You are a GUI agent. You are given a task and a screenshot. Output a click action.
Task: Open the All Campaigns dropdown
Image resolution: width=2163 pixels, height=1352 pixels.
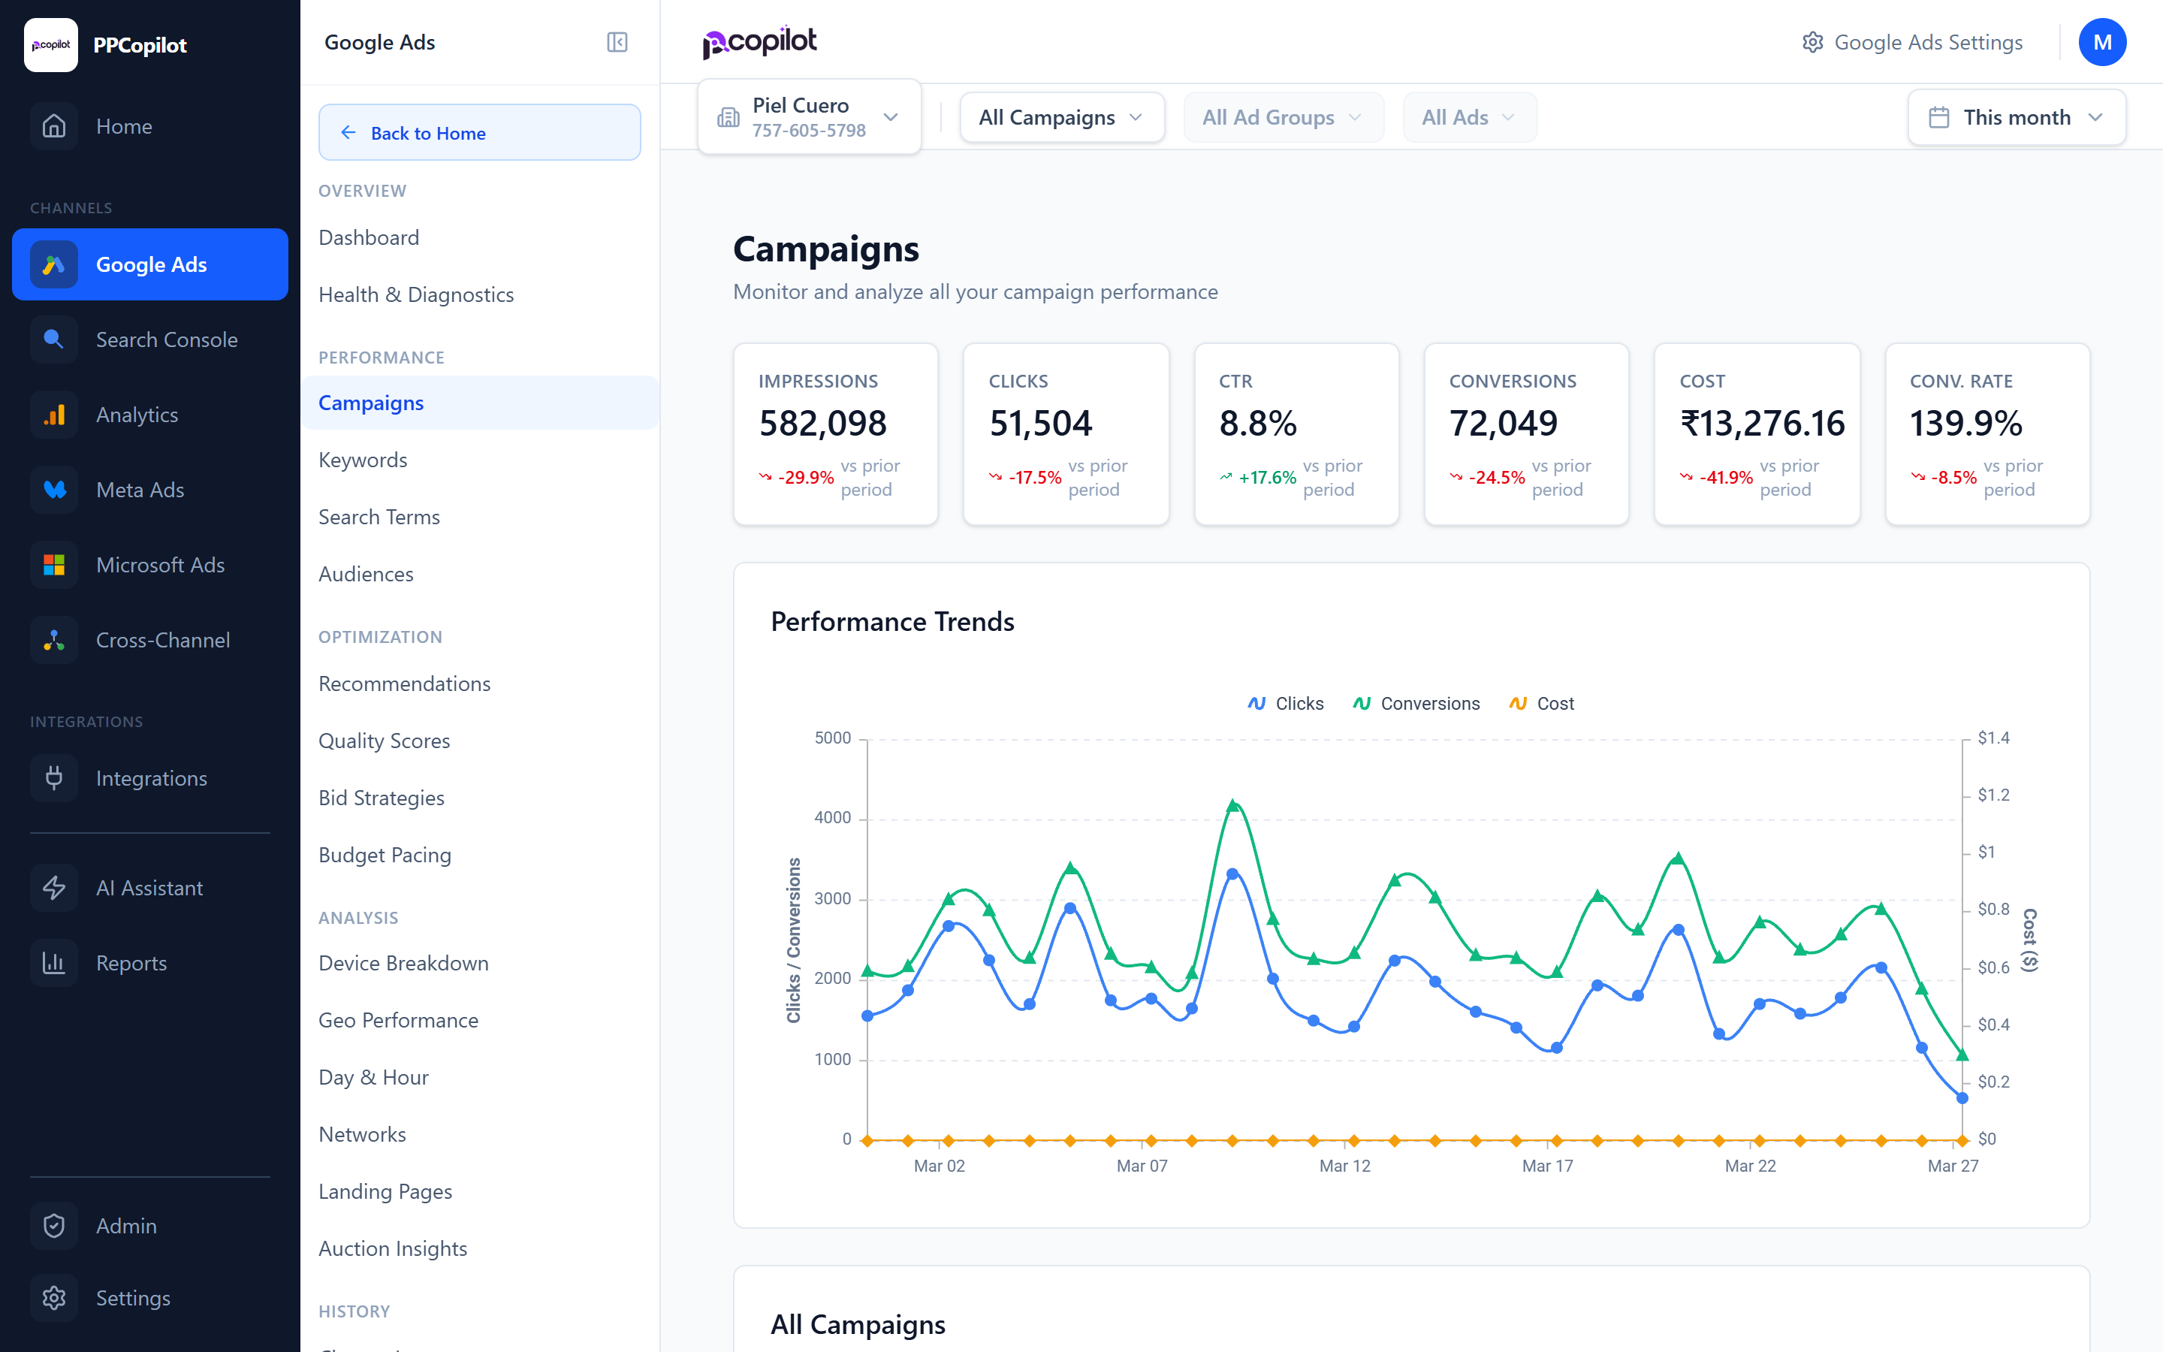1062,116
